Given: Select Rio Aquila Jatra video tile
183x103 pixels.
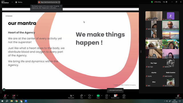Looking at the screenshot, I should [154, 16].
